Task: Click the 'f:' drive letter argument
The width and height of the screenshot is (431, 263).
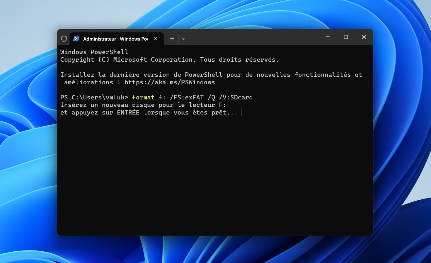Action: click(x=162, y=98)
